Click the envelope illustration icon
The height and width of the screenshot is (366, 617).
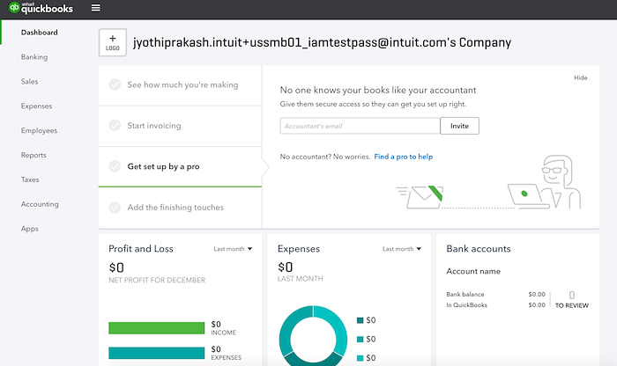tap(420, 197)
